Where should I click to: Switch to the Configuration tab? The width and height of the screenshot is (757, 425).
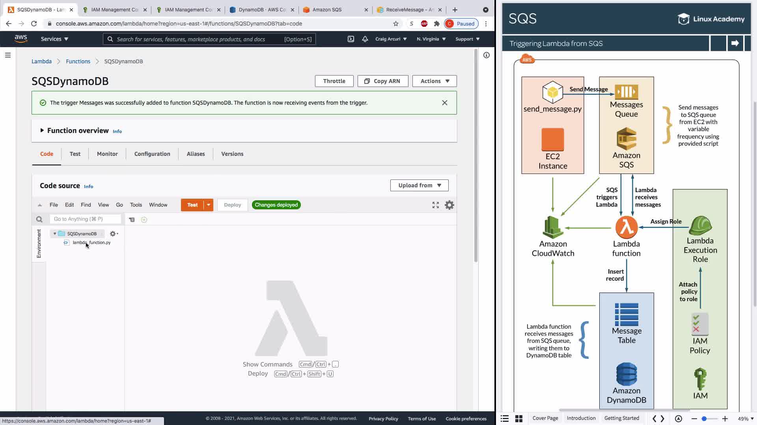[152, 154]
